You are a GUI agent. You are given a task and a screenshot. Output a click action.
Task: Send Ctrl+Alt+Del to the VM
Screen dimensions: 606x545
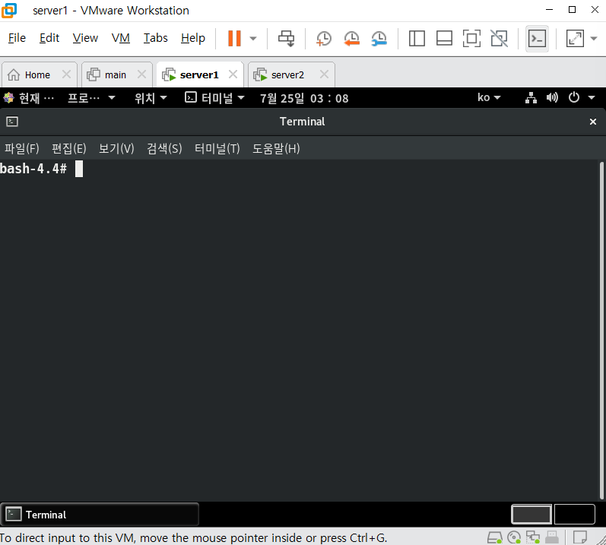(x=286, y=38)
